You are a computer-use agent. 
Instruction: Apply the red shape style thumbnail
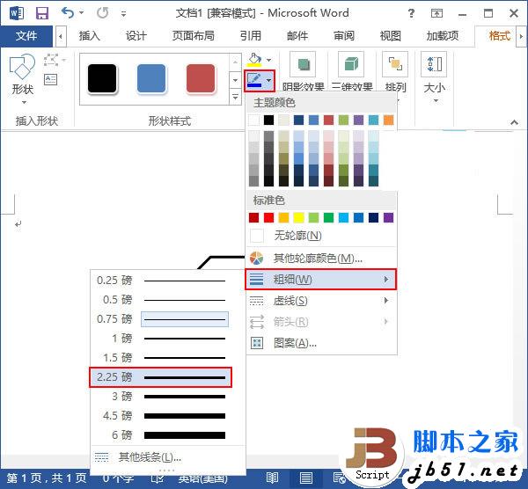pos(201,79)
